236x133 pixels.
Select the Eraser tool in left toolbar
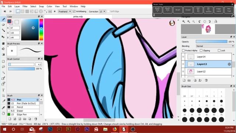coord(3,25)
